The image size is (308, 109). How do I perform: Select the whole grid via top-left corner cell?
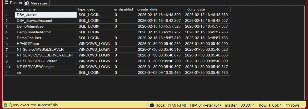(9, 9)
